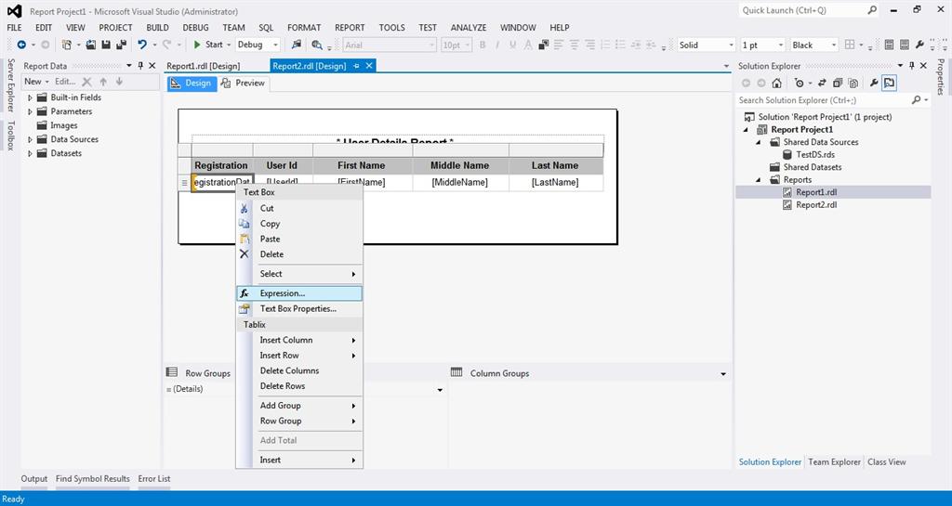Click the Undo toolbar icon
952x506 pixels.
pyautogui.click(x=142, y=45)
